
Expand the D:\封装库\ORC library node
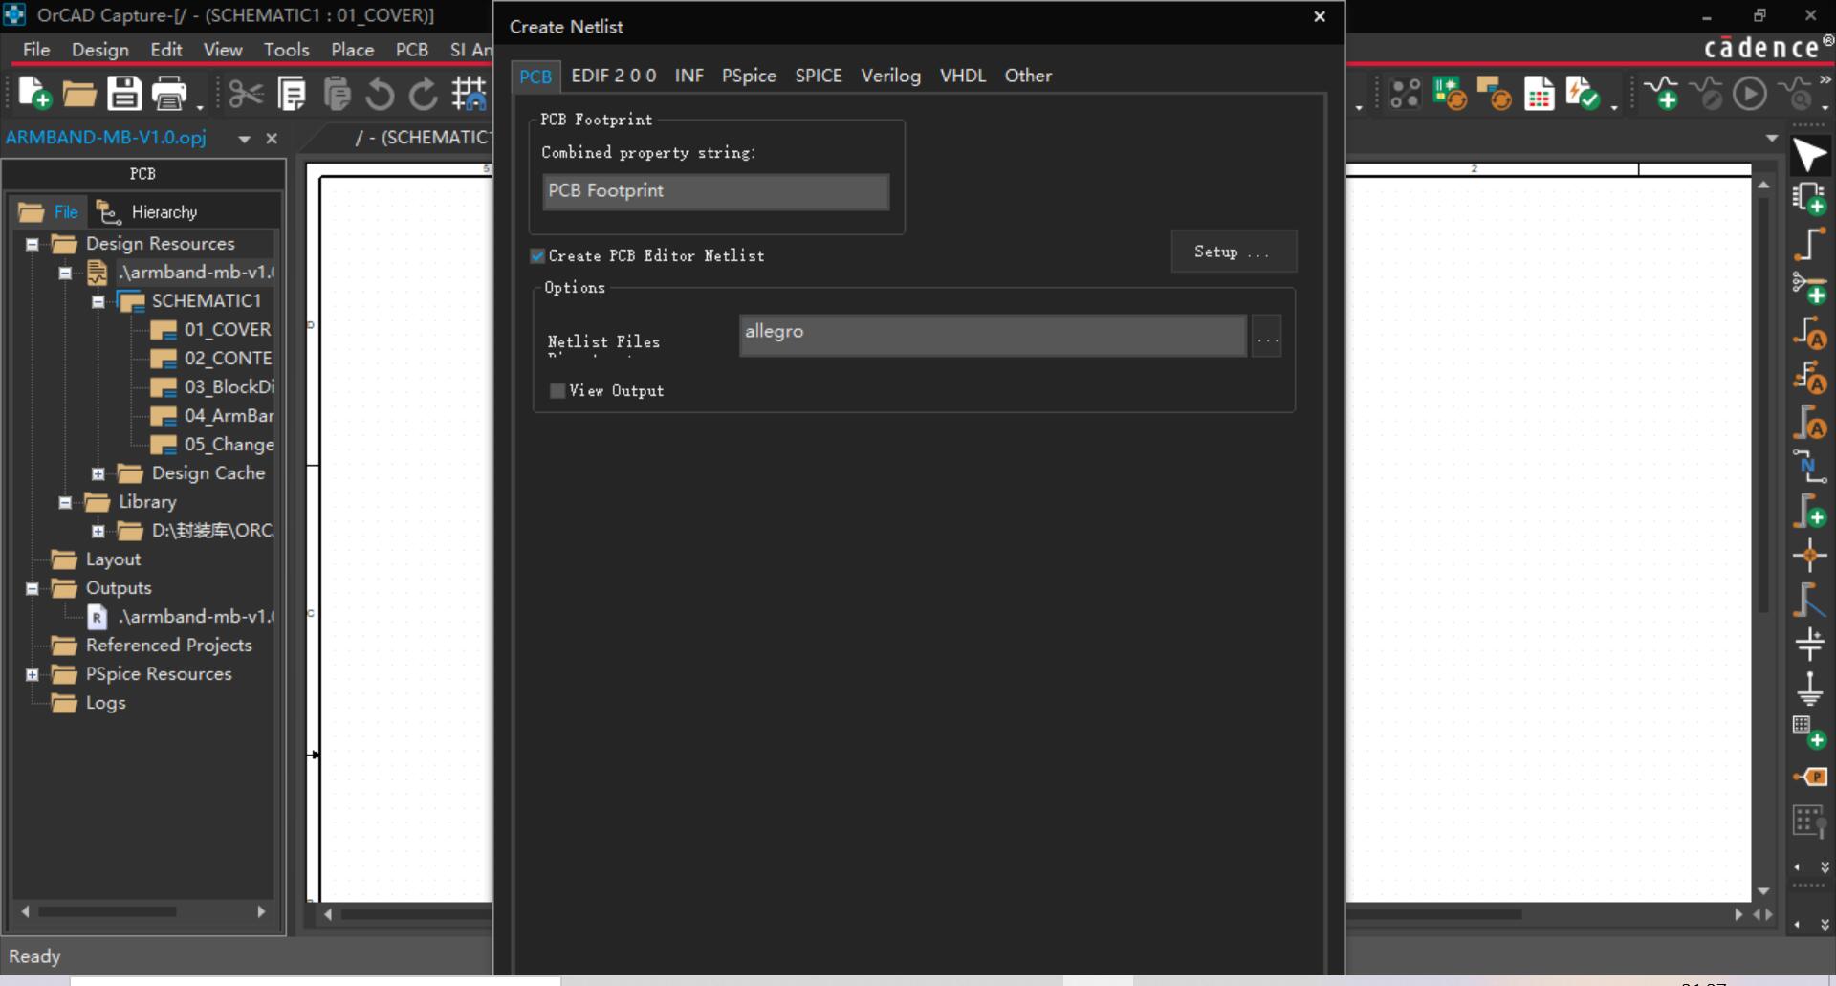click(98, 531)
